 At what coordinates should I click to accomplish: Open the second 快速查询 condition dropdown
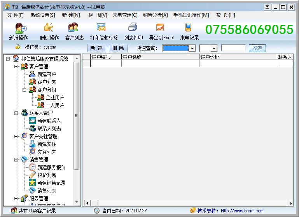(x=214, y=48)
